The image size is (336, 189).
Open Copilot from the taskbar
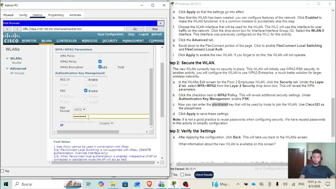click(101, 184)
